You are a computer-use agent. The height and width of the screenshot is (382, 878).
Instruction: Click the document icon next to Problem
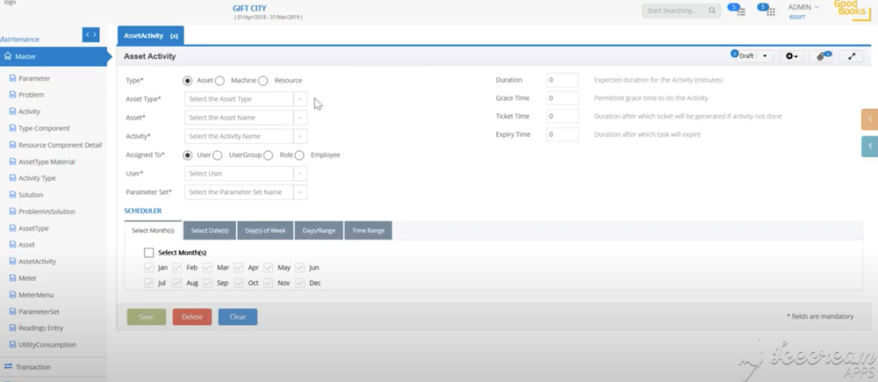[13, 95]
